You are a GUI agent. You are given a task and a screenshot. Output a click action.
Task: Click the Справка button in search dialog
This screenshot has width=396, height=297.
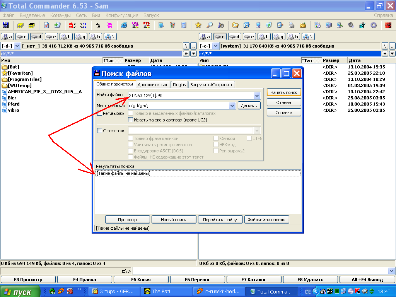[x=284, y=113]
